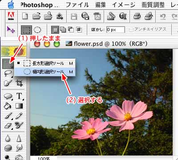Select the Blur droplet tool

pyautogui.click(x=8, y=138)
